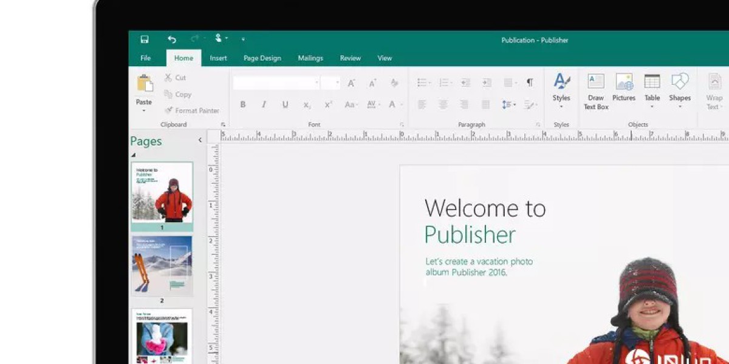This screenshot has width=729, height=364.
Task: Open the font color picker
Action: coord(393,104)
